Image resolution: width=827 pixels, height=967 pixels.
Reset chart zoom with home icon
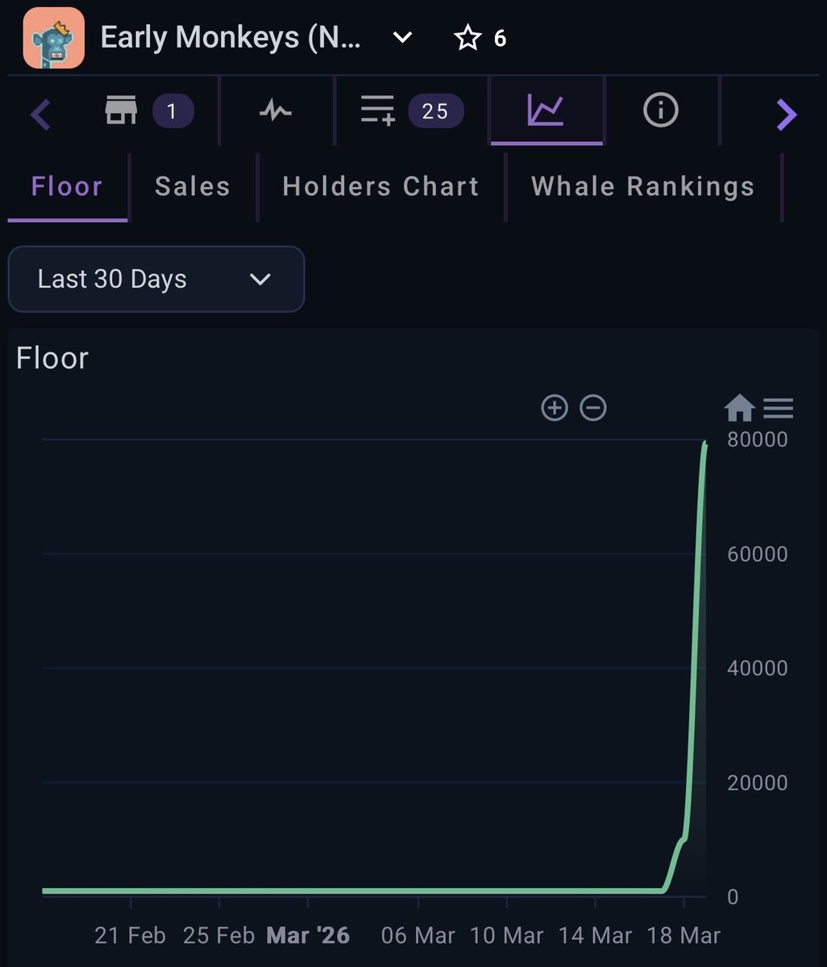click(x=739, y=409)
